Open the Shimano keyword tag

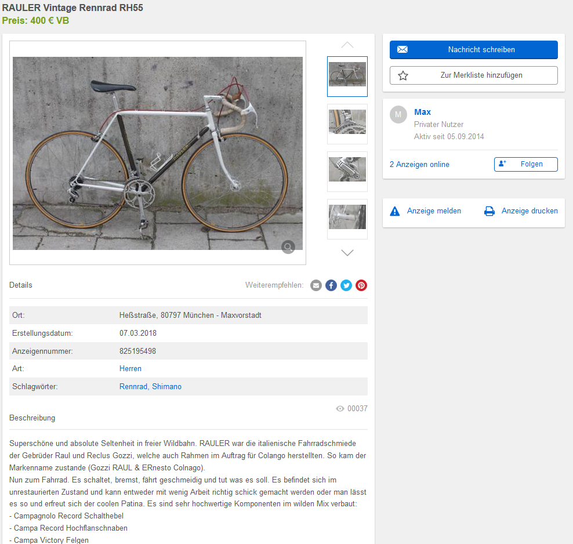(x=167, y=387)
